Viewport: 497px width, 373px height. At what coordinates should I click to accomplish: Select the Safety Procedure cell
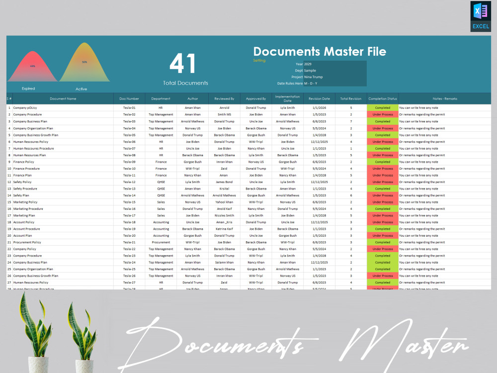coord(63,188)
